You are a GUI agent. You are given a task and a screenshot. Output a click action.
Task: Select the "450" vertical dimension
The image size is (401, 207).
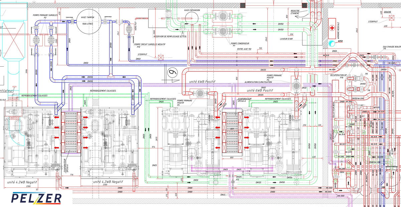(x=59, y=13)
